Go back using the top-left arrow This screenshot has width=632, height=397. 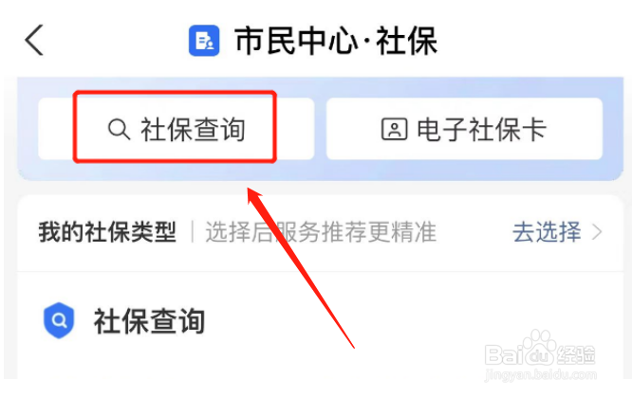[x=34, y=40]
